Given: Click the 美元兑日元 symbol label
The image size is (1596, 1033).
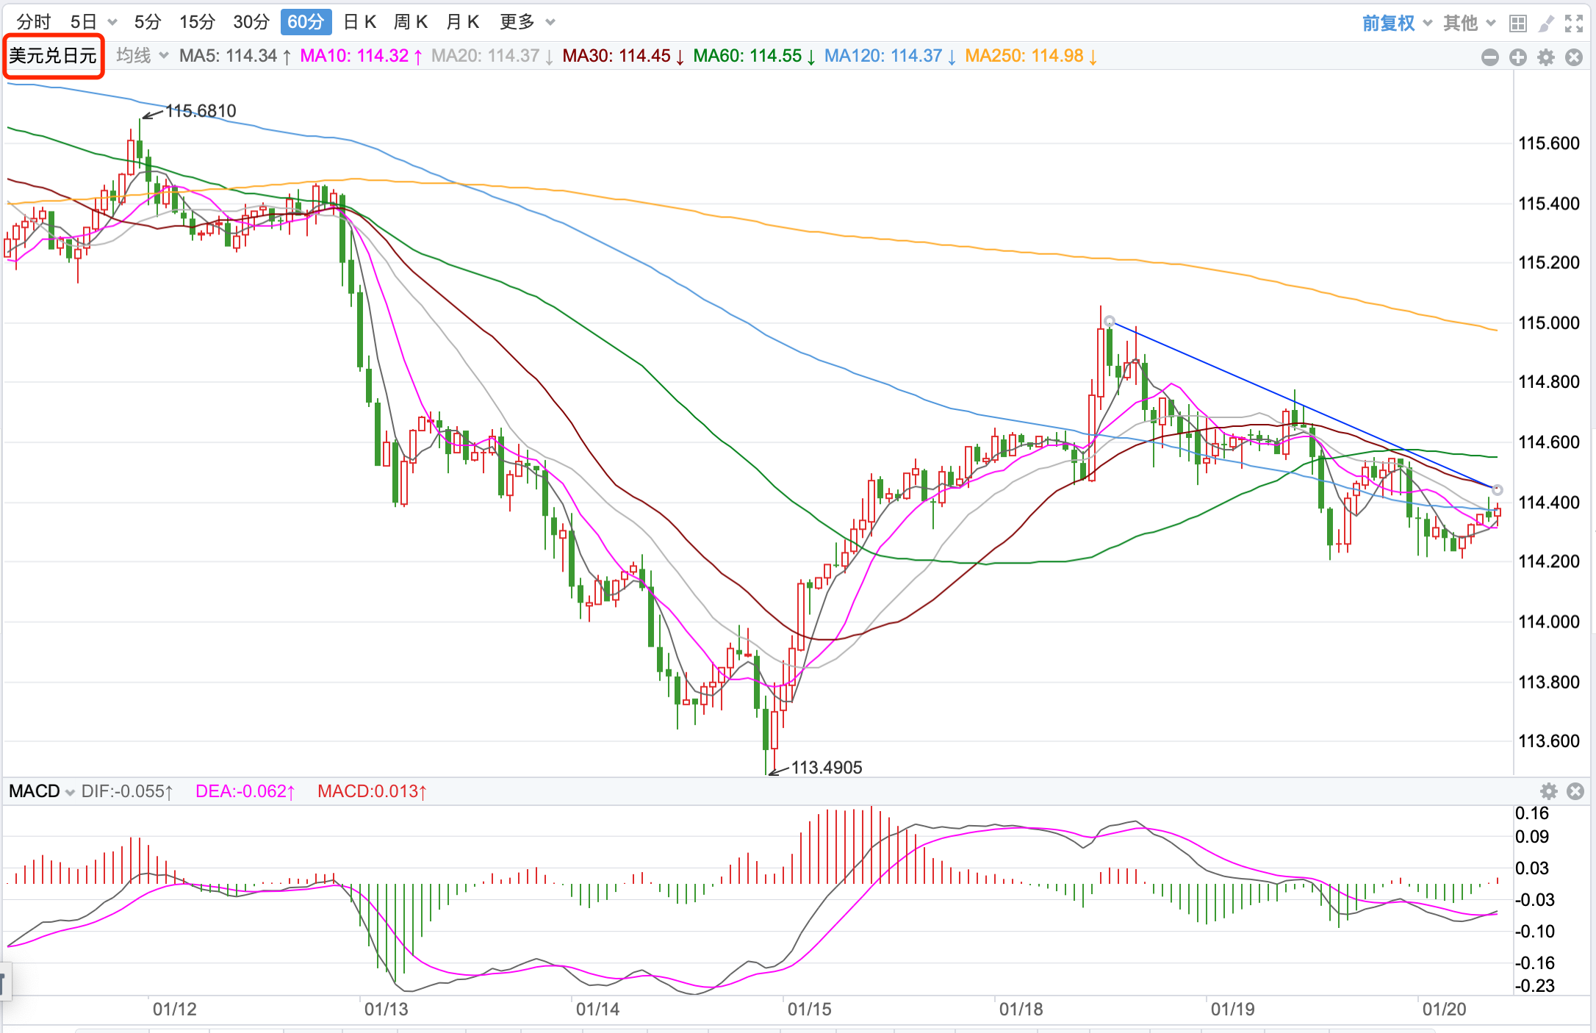Looking at the screenshot, I should tap(53, 56).
